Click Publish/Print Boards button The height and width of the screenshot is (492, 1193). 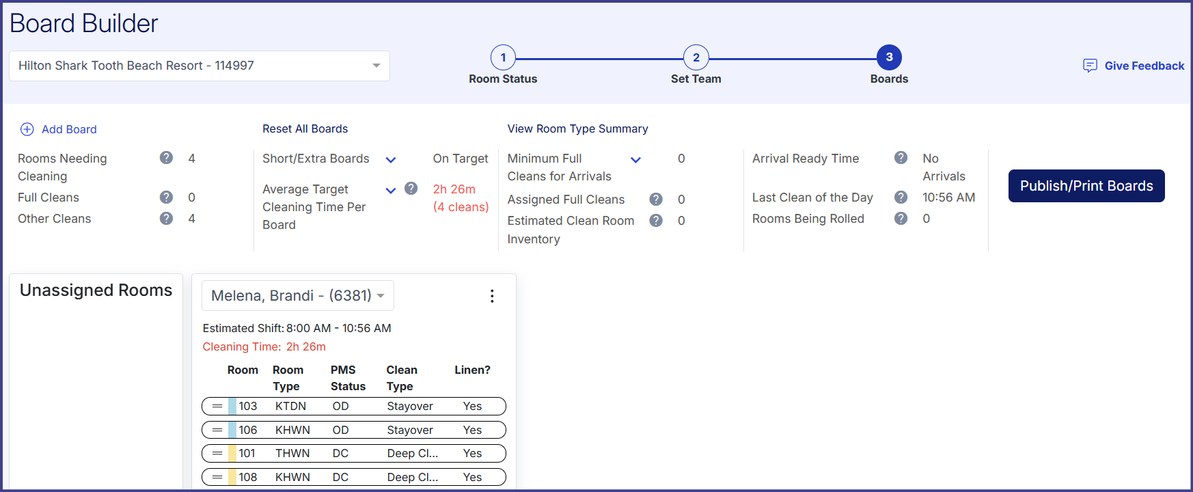coord(1086,186)
